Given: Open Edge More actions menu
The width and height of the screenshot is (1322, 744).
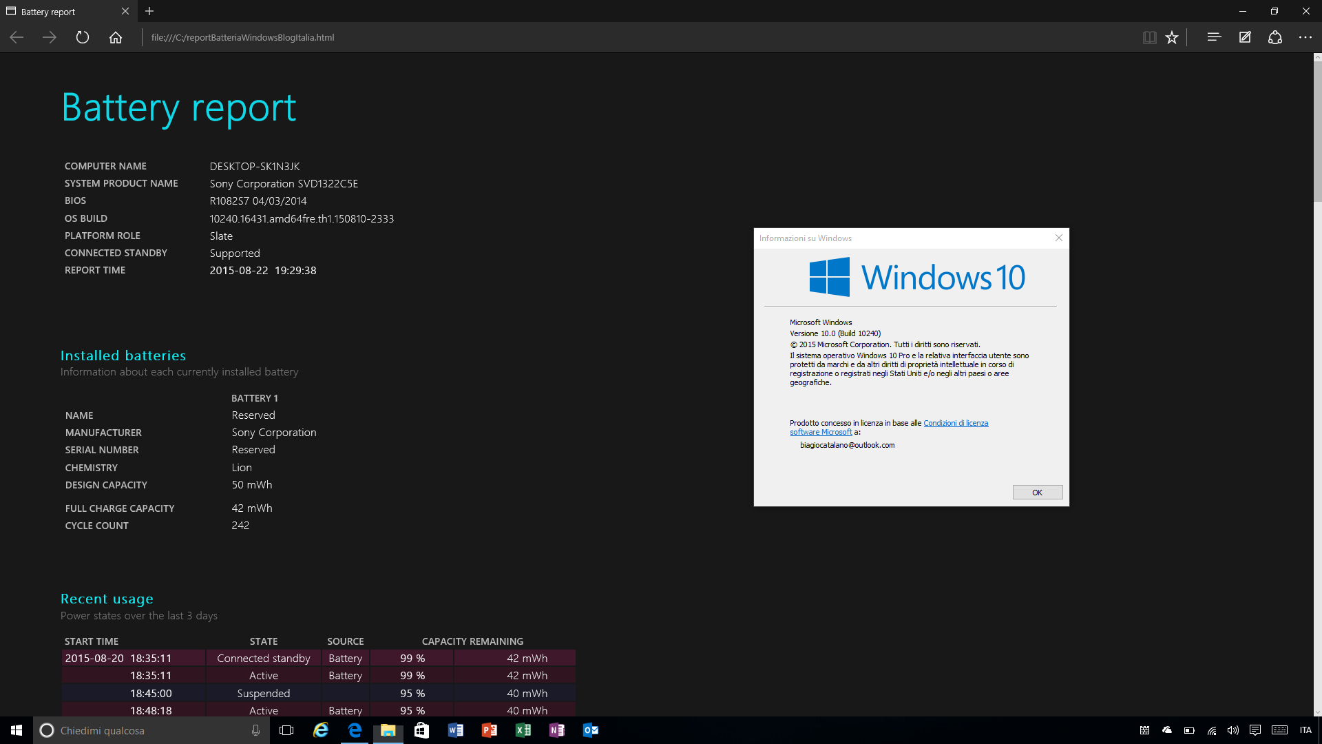Looking at the screenshot, I should [x=1305, y=37].
